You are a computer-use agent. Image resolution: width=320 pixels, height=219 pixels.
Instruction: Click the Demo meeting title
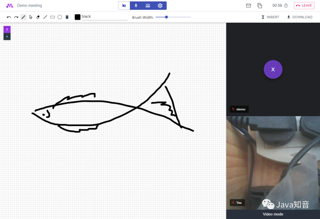click(x=29, y=6)
